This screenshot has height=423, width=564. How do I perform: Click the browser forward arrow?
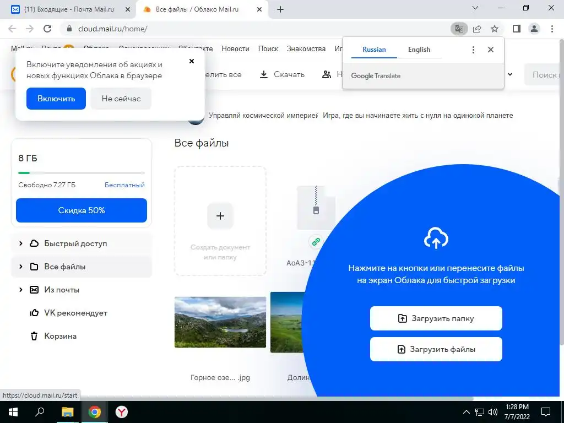click(30, 29)
